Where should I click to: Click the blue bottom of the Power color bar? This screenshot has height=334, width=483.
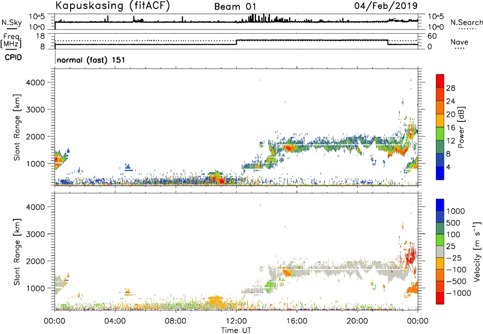pos(440,173)
